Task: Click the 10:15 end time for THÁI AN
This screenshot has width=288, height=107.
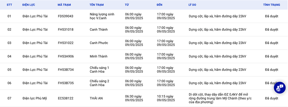Action: point(166,98)
